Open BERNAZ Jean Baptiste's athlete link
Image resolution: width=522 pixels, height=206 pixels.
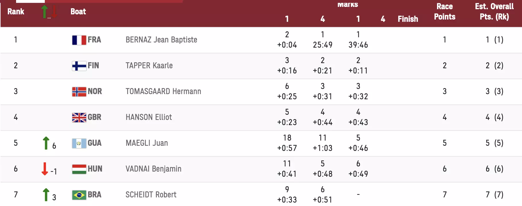[x=161, y=40]
